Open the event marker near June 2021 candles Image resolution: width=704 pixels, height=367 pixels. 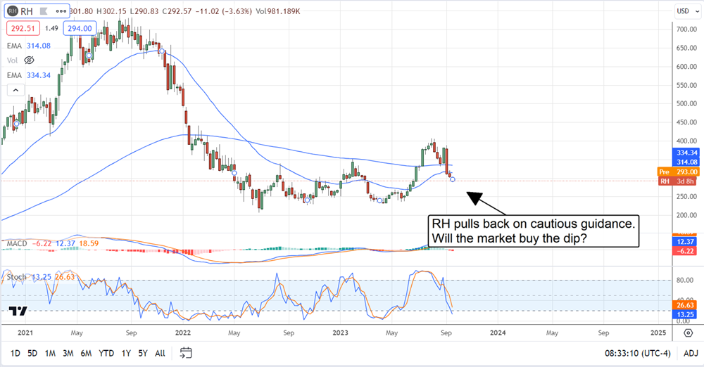tap(89, 56)
